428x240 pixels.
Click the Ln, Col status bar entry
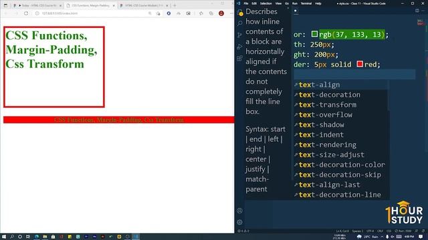pos(342,231)
